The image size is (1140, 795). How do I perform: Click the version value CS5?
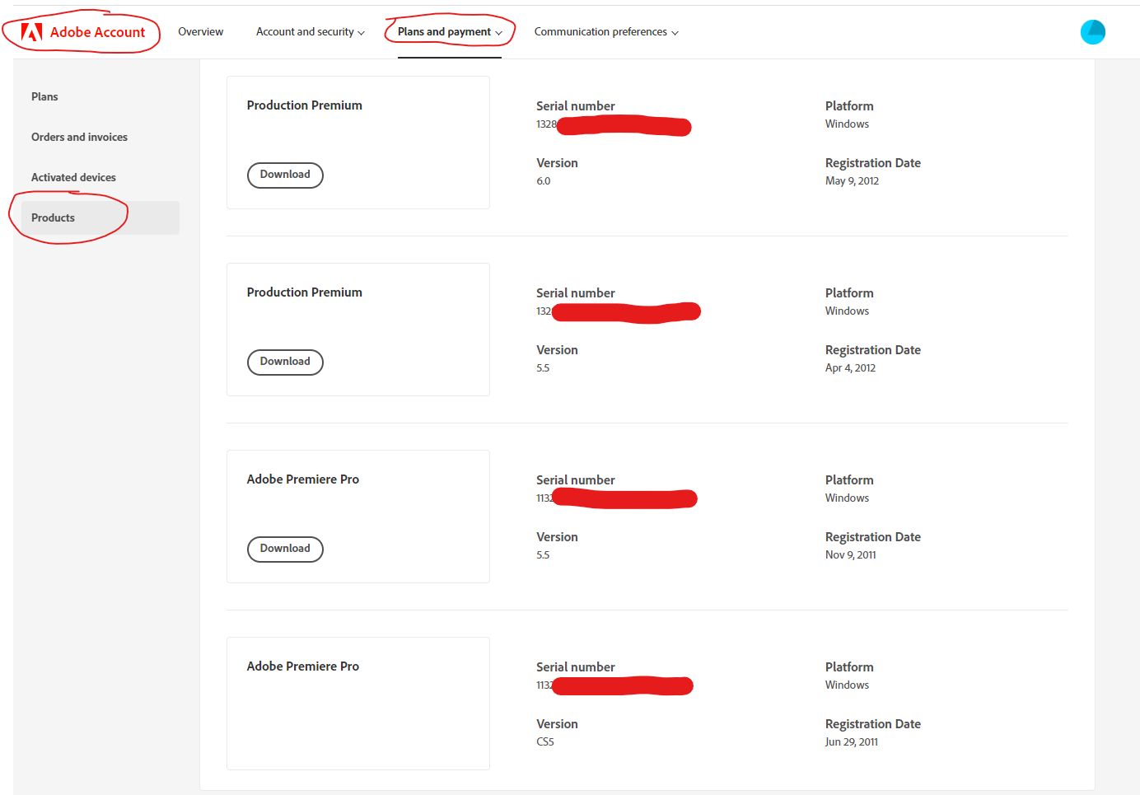545,742
